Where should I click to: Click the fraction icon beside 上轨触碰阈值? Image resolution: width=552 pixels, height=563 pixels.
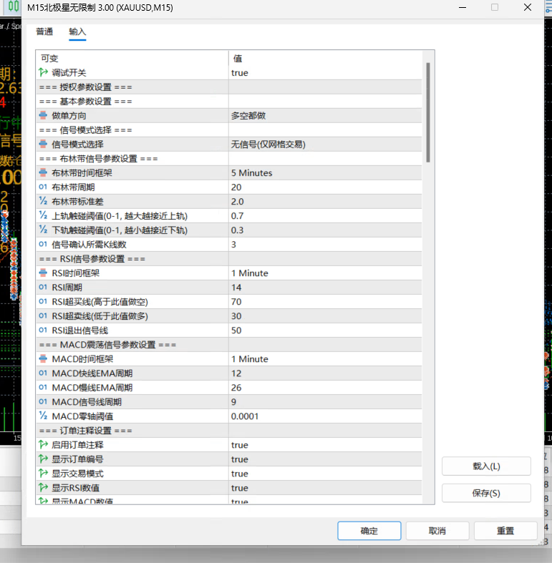click(x=43, y=215)
